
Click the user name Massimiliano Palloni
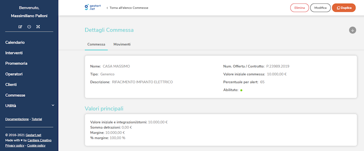tap(29, 16)
